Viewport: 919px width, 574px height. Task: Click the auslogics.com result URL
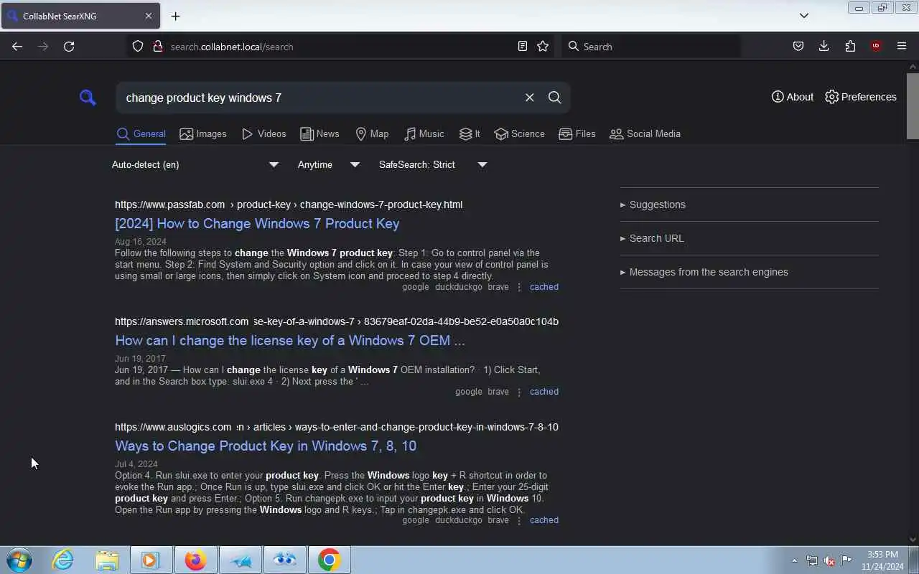pyautogui.click(x=337, y=427)
